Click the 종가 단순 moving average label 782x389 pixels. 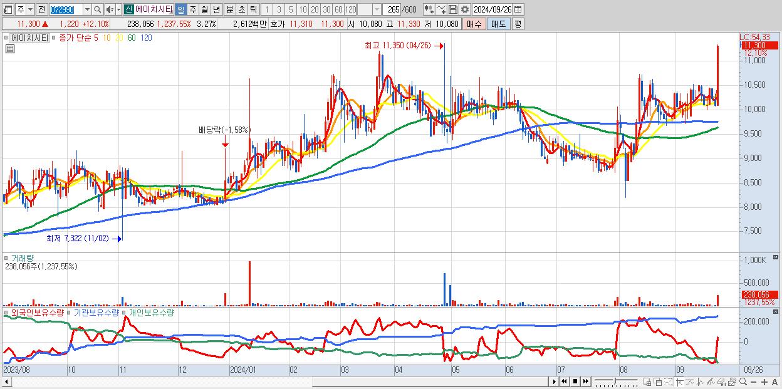coord(75,38)
